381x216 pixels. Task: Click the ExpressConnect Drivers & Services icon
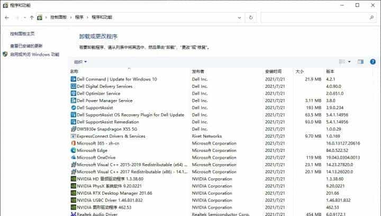[74, 136]
